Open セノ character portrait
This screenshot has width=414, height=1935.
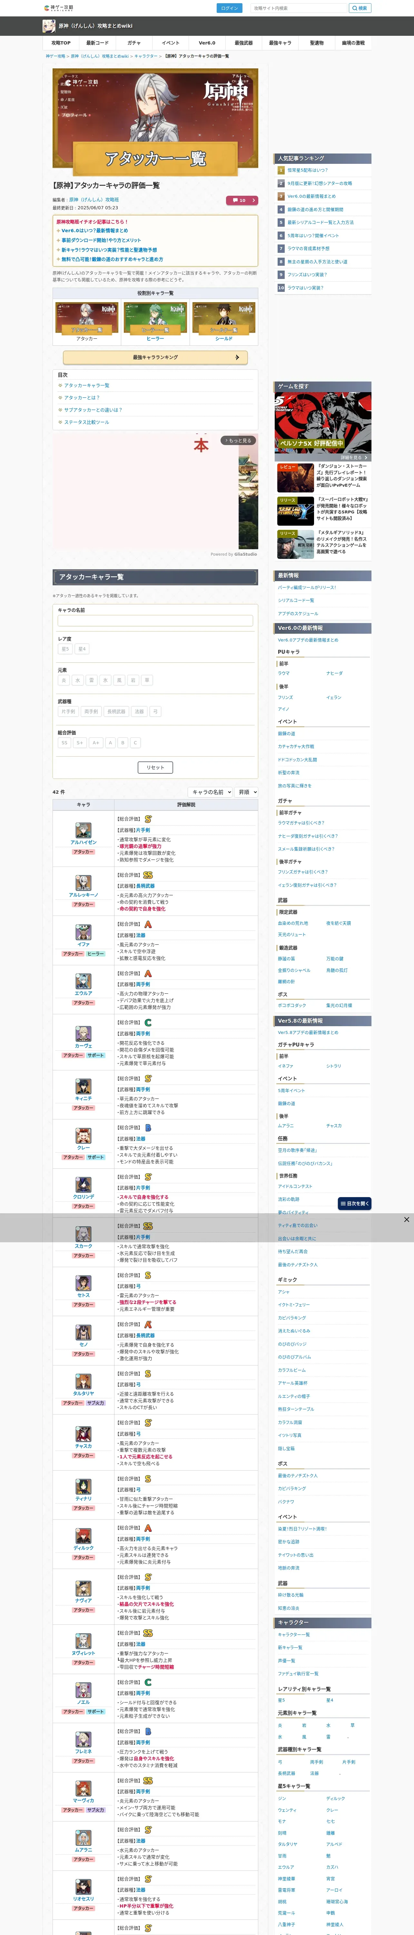point(84,1333)
